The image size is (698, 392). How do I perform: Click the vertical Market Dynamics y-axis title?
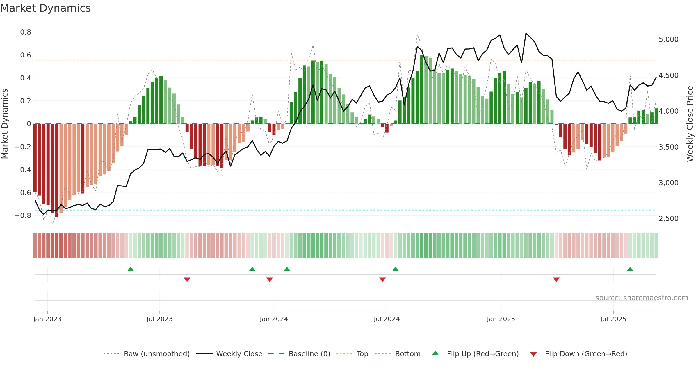(5, 124)
